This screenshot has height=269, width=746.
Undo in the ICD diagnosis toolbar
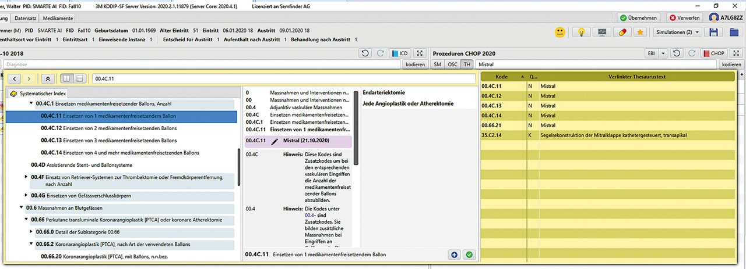pos(365,53)
